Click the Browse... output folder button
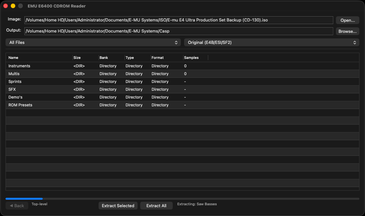 pos(347,31)
